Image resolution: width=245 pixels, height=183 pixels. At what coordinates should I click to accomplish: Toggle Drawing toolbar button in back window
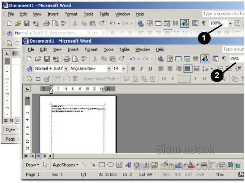point(184,23)
